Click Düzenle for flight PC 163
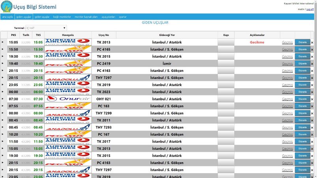The height and width of the screenshot is (178, 317). click(x=302, y=106)
